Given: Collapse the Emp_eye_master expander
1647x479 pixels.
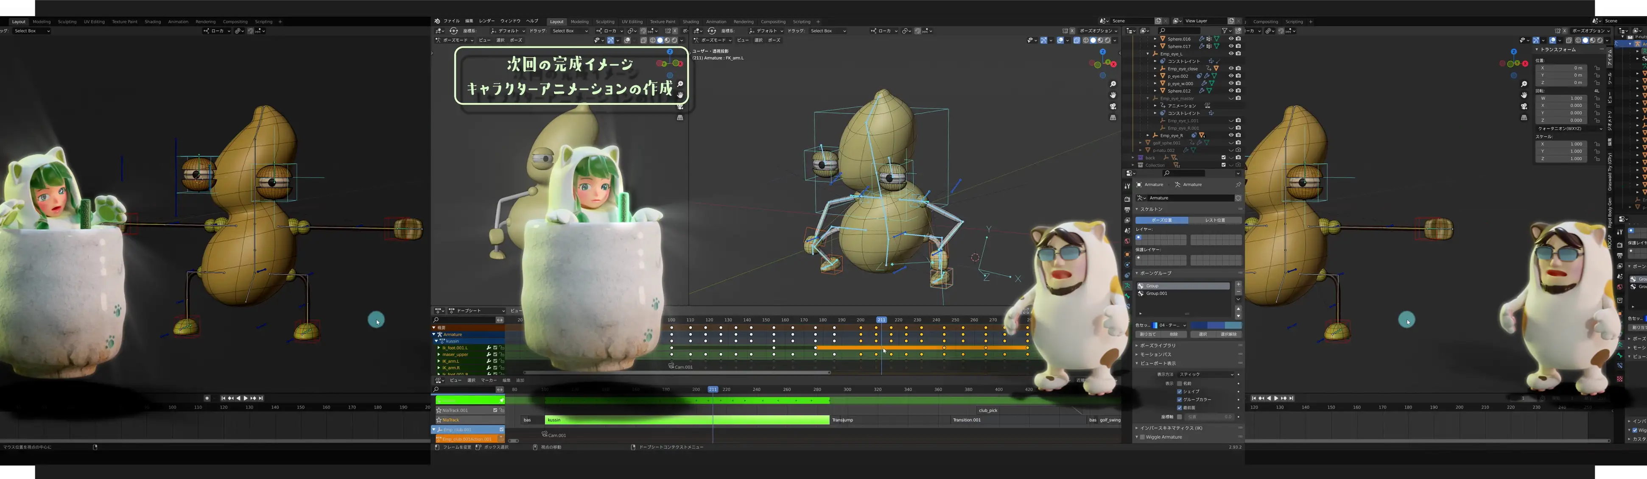Looking at the screenshot, I should [1148, 98].
